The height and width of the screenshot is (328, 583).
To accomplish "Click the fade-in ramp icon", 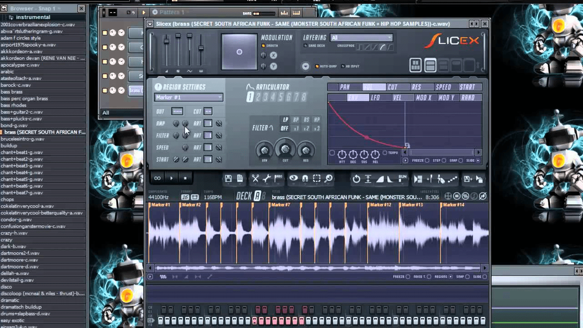I will [379, 179].
